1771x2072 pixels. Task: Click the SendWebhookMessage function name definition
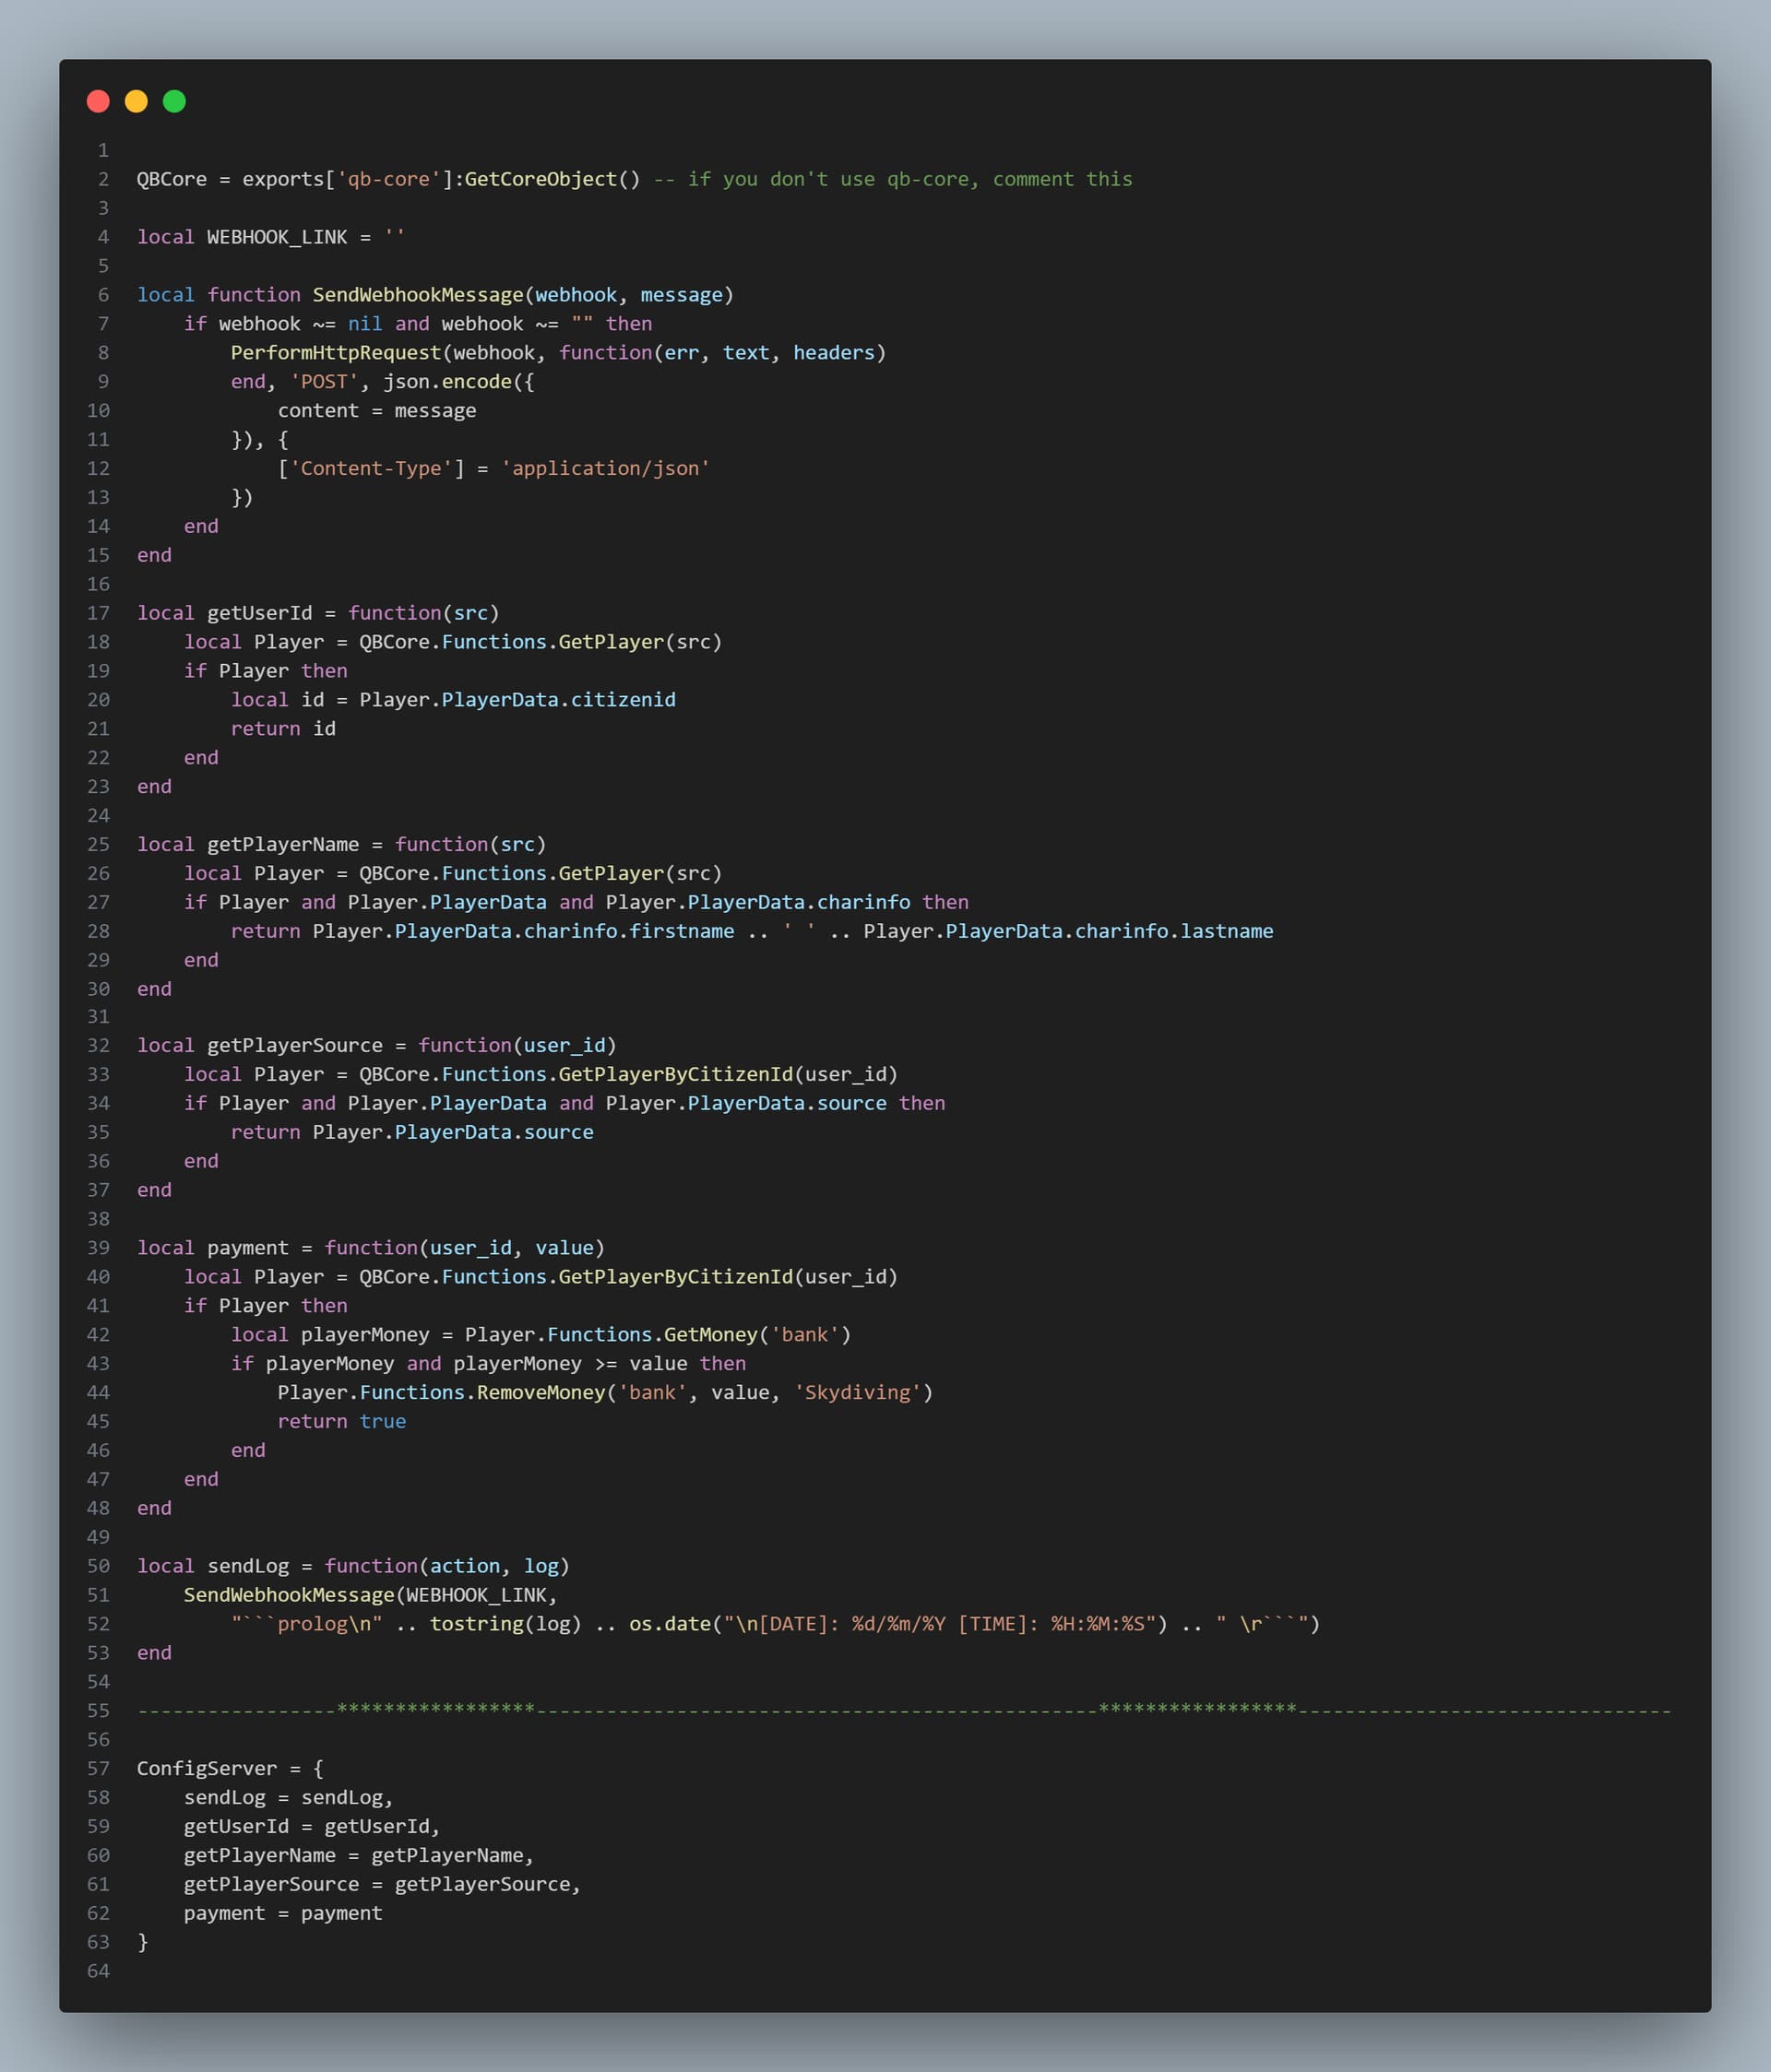click(417, 295)
